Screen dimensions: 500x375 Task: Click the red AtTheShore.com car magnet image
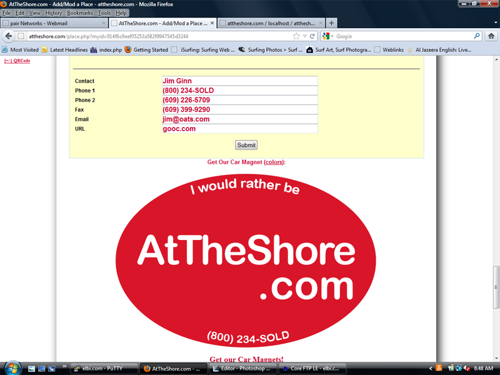tap(246, 261)
